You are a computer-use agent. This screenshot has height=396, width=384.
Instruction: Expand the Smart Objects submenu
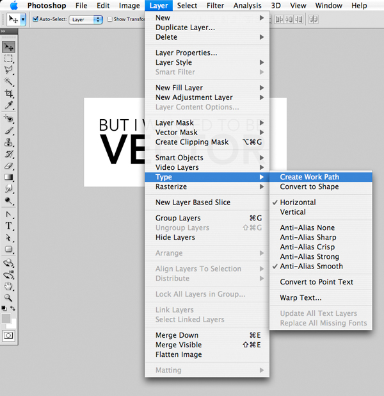tap(207, 158)
